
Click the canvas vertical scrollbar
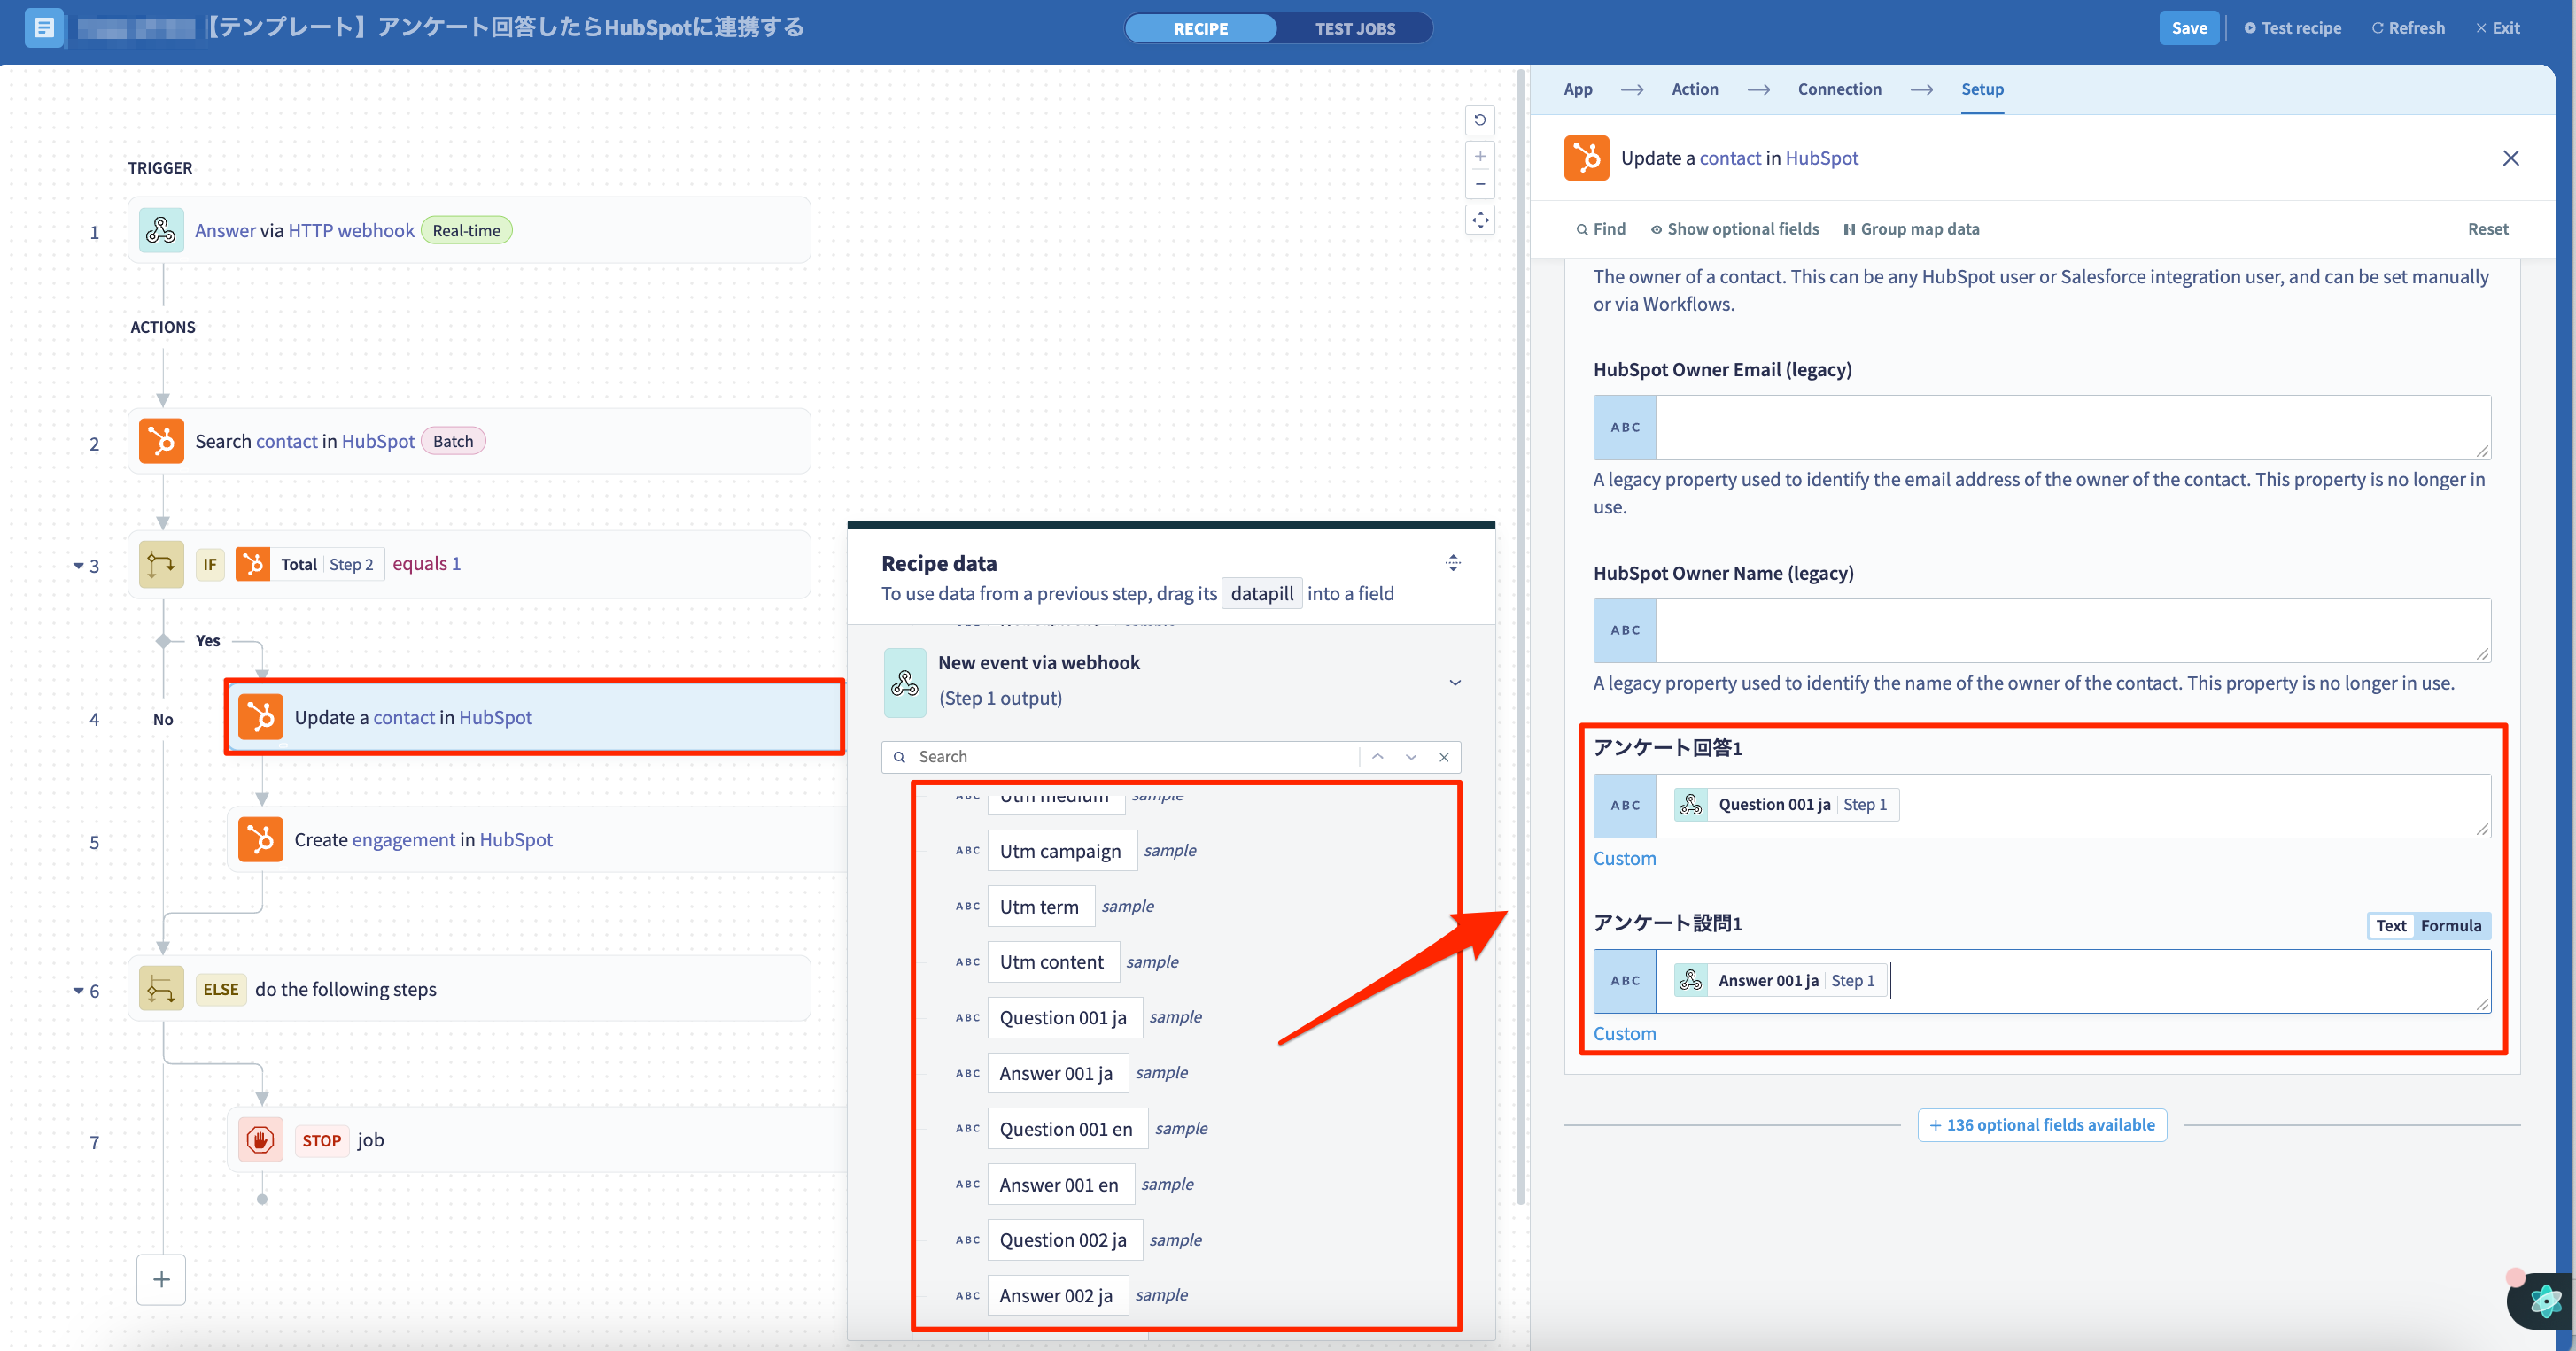point(1521,637)
